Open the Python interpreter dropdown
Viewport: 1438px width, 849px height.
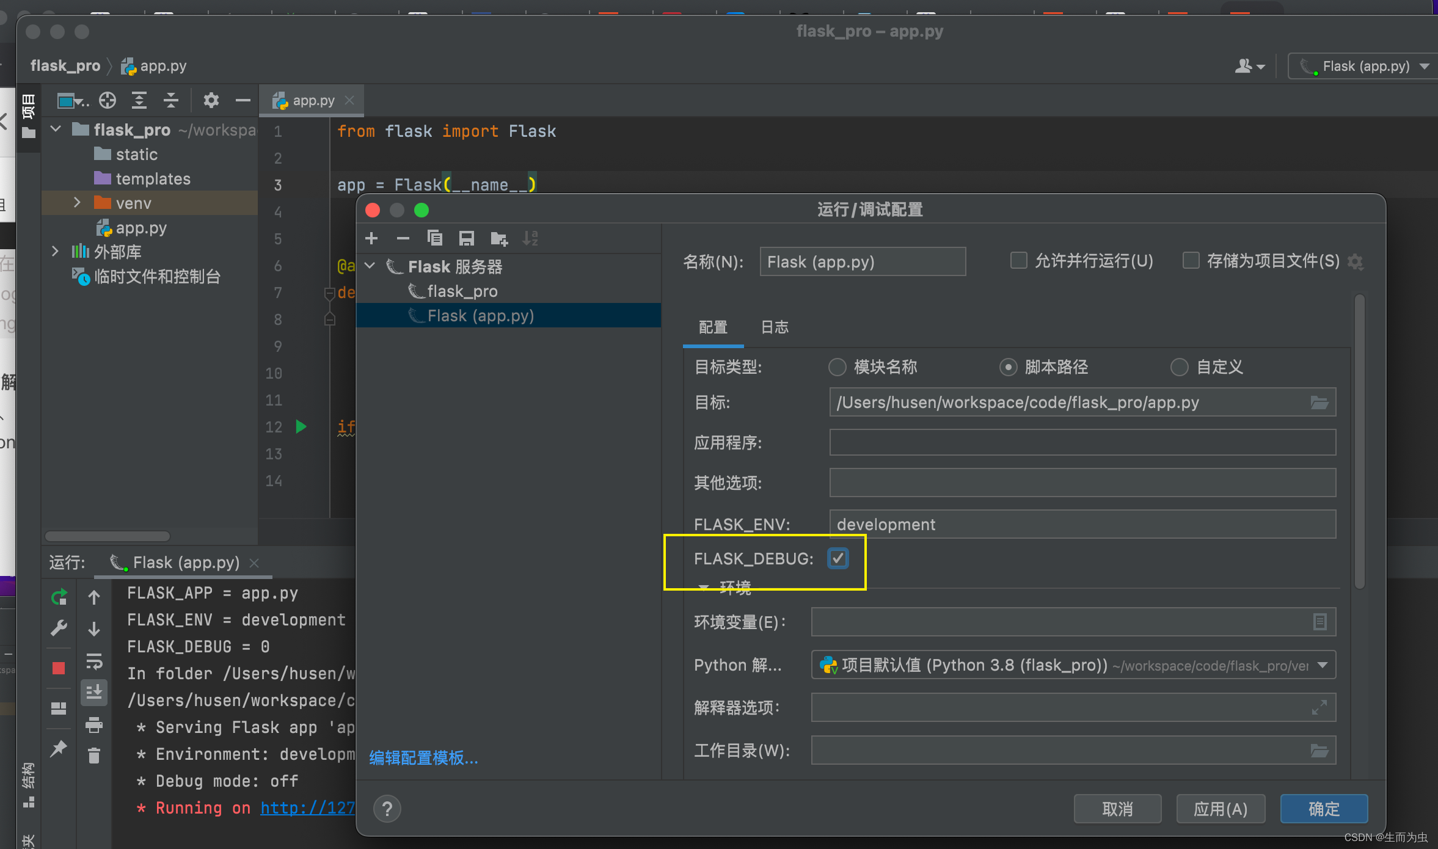1323,665
